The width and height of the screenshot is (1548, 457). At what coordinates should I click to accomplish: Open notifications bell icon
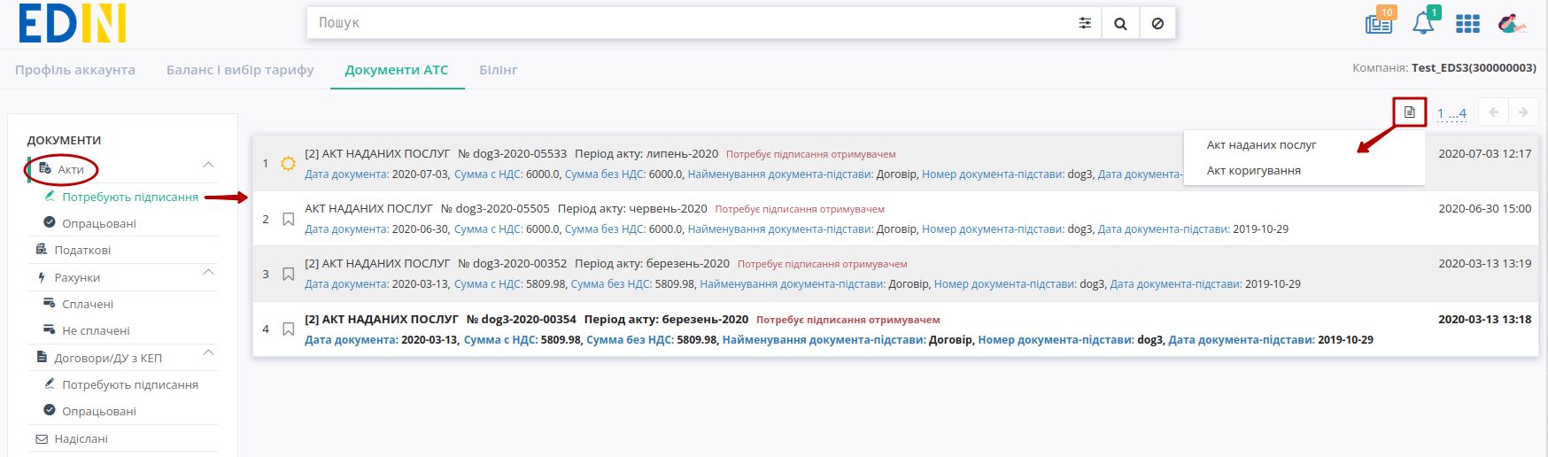[x=1424, y=22]
